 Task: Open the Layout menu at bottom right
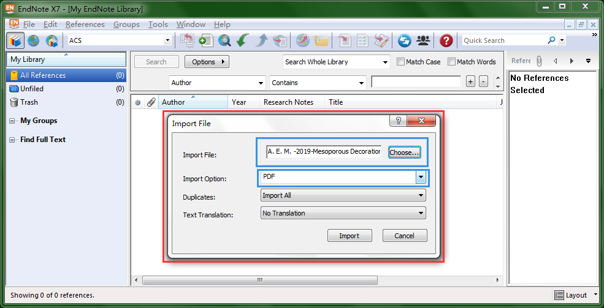576,295
